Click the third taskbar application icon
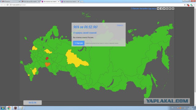 (15, 108)
